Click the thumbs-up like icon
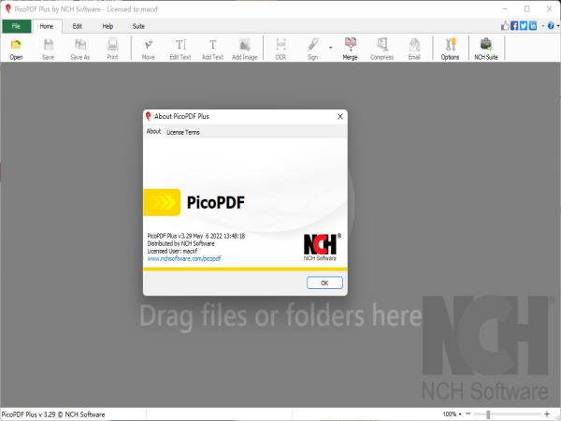The width and height of the screenshot is (561, 421). click(505, 26)
